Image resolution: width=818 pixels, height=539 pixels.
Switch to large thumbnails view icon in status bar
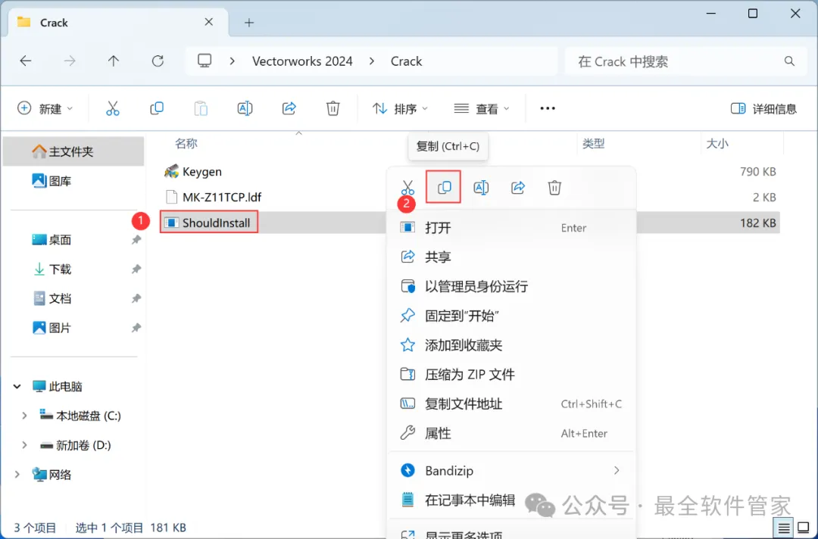(x=804, y=528)
